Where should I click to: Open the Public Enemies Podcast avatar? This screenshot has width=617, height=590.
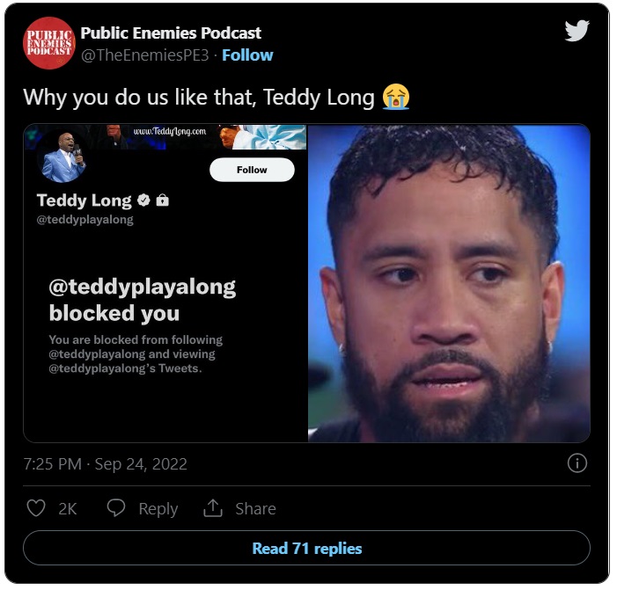49,43
